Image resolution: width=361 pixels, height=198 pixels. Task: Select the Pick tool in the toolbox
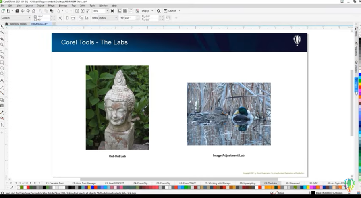2,27
